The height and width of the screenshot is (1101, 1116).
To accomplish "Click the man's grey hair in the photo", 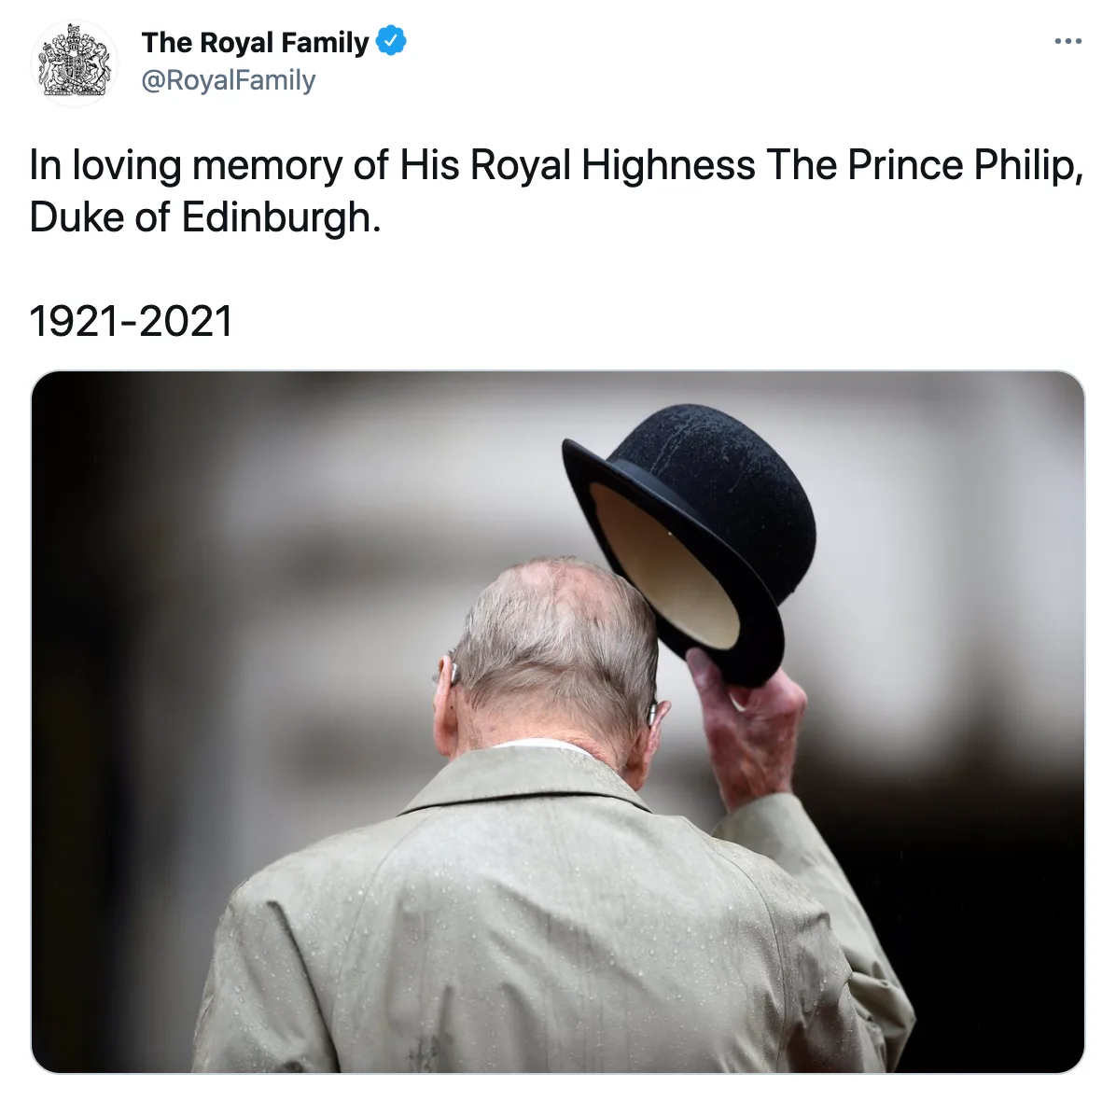I will pyautogui.click(x=555, y=640).
